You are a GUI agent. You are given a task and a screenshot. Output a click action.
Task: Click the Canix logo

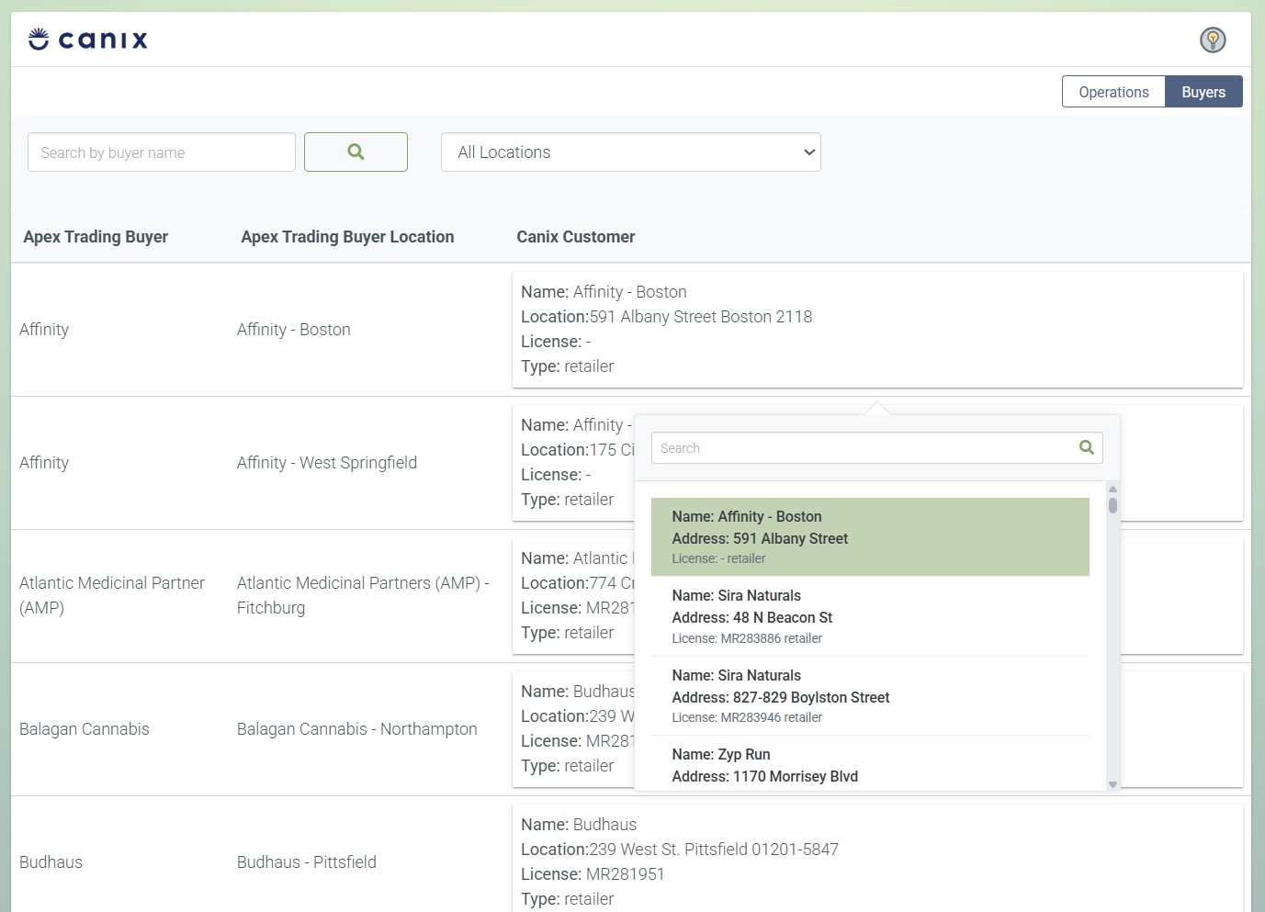(88, 39)
